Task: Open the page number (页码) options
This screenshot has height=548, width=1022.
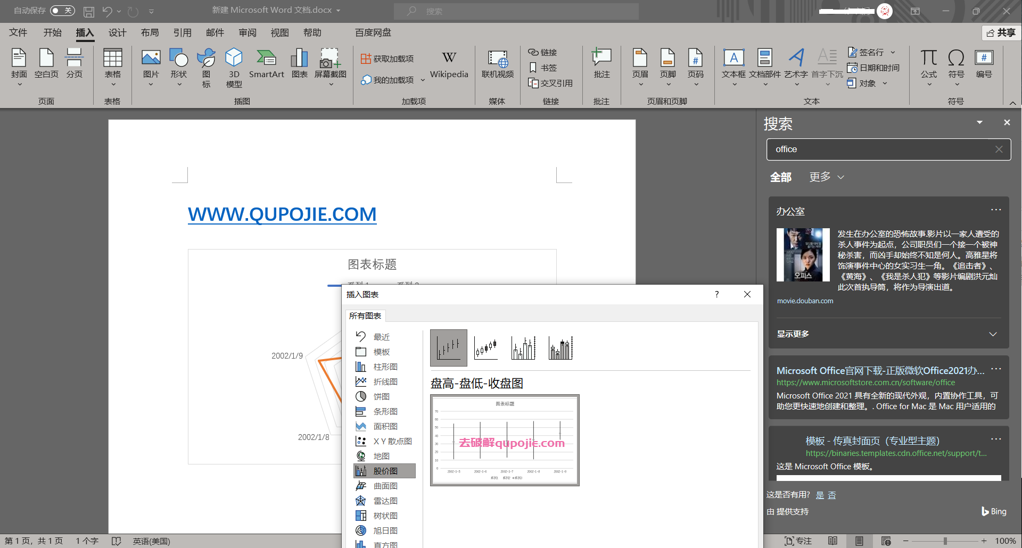Action: tap(695, 67)
